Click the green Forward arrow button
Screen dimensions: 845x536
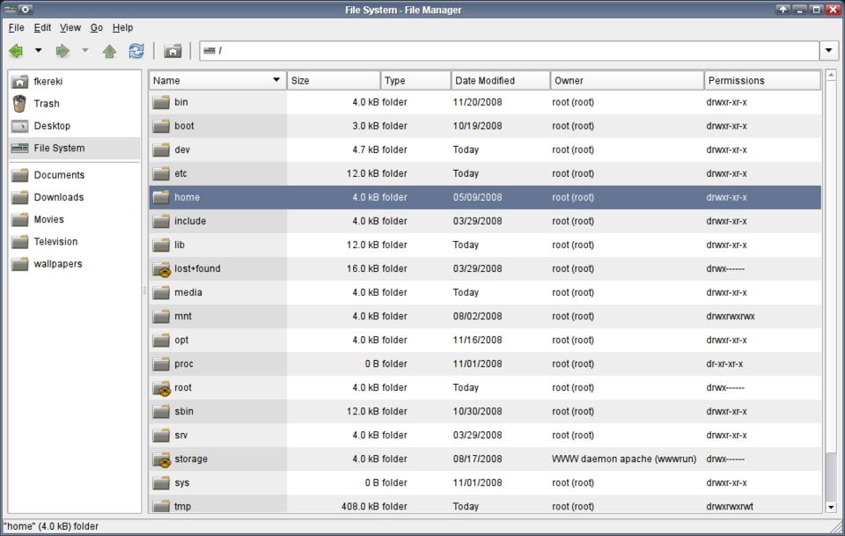point(62,51)
